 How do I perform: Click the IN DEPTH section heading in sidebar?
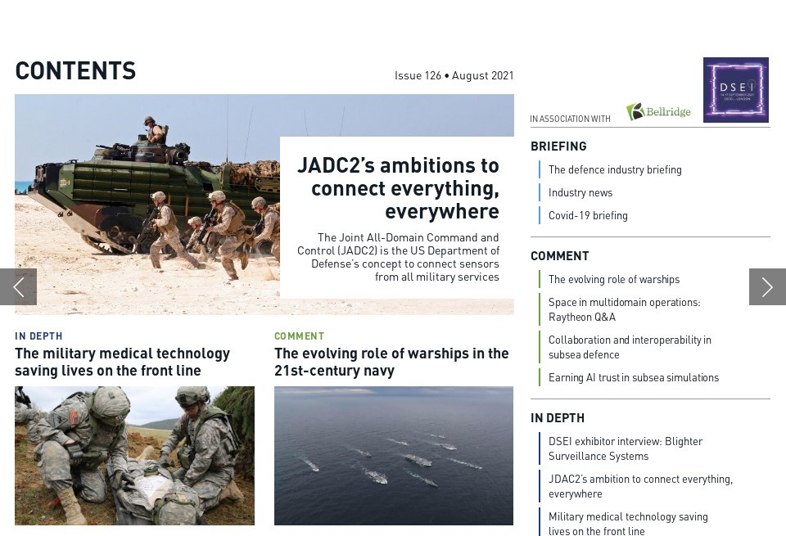tap(557, 418)
